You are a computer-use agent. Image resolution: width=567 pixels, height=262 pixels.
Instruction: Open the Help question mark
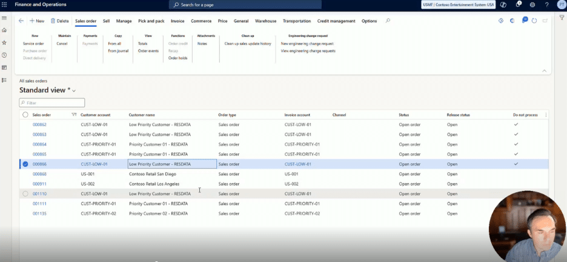point(547,5)
